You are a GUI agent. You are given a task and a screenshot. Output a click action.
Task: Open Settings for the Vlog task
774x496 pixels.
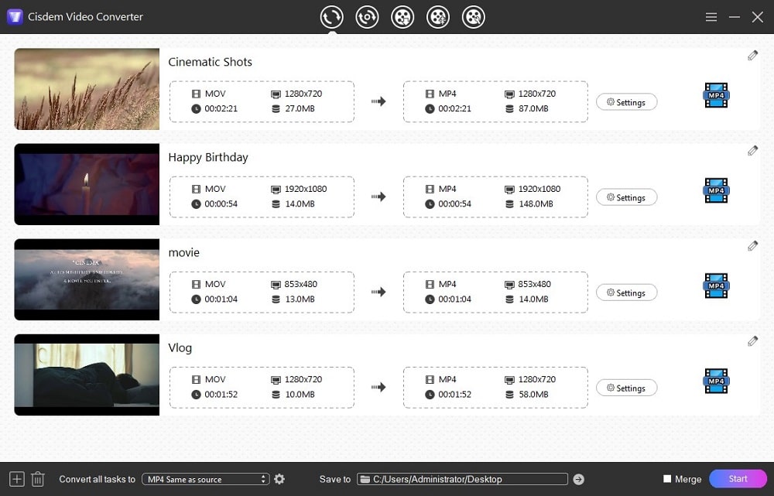coord(626,388)
